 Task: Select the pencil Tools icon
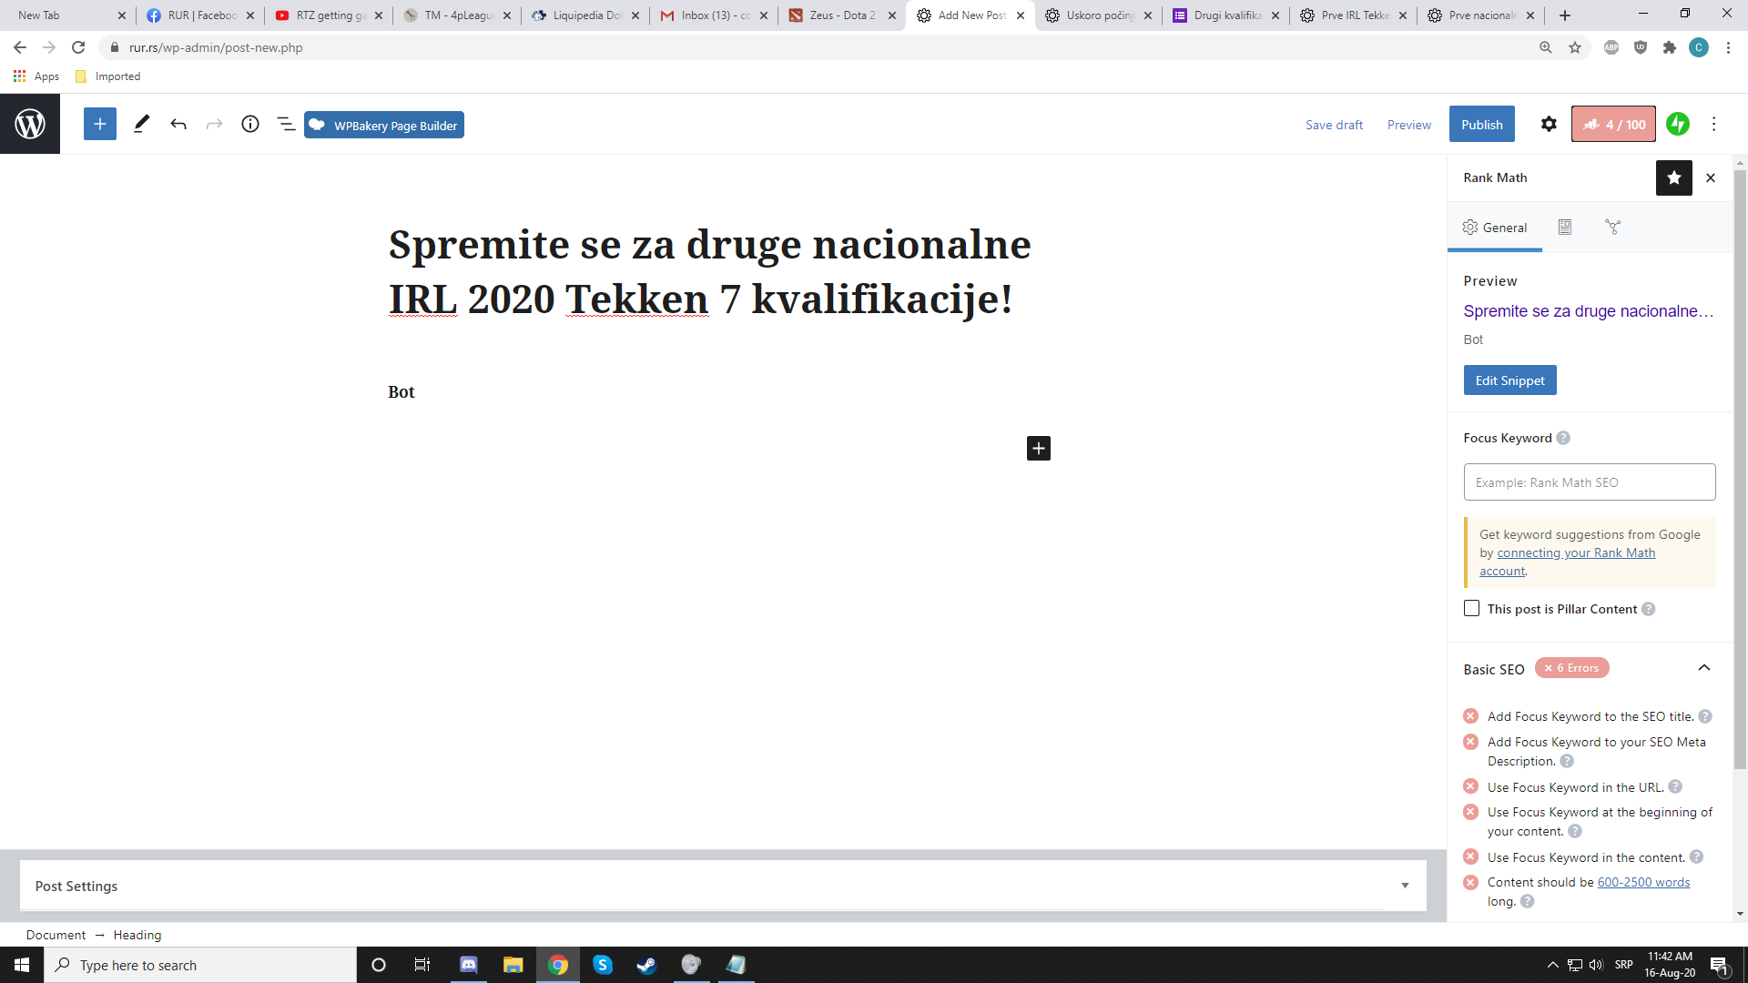click(141, 125)
